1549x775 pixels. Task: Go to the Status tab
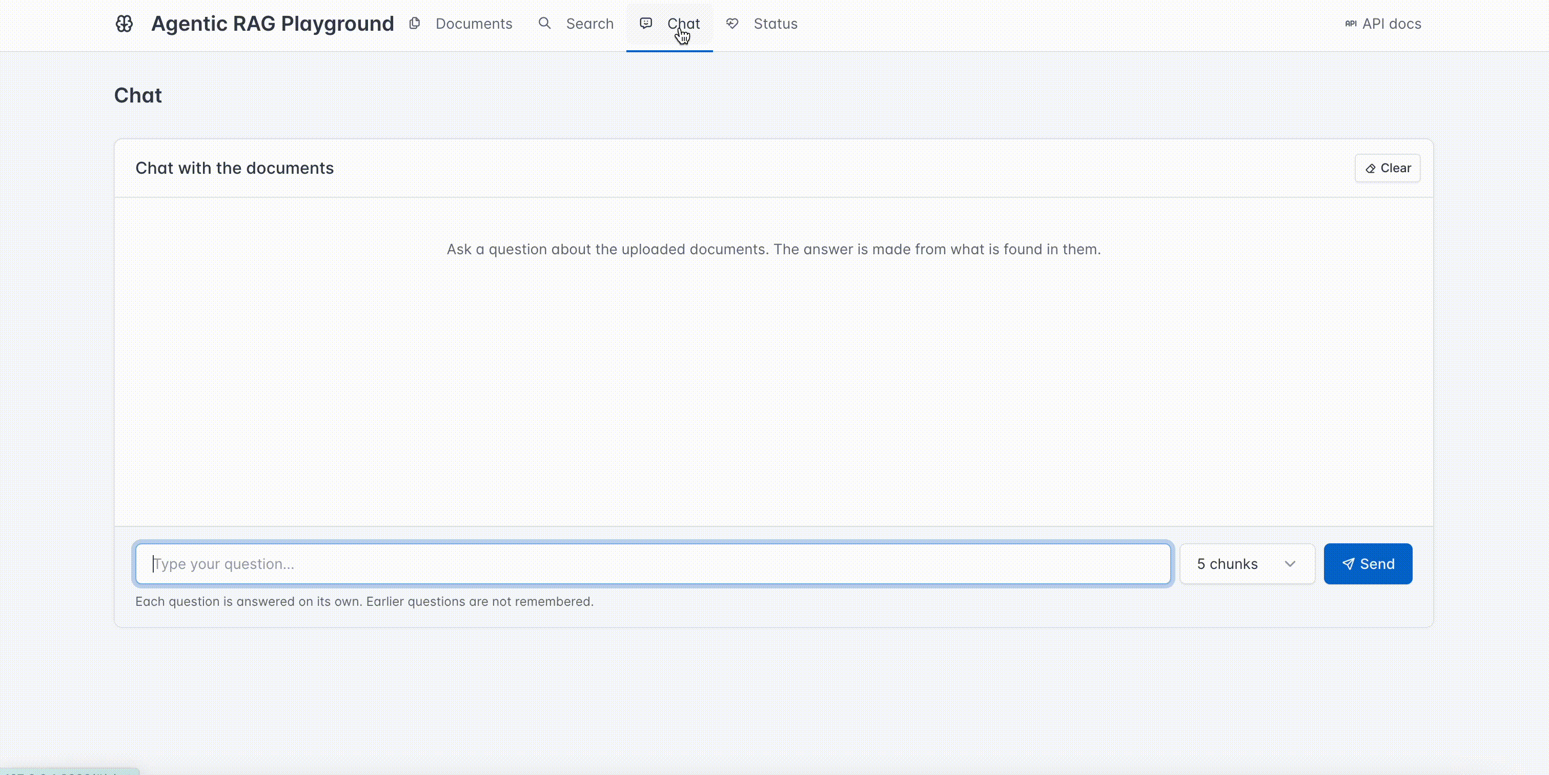(761, 24)
